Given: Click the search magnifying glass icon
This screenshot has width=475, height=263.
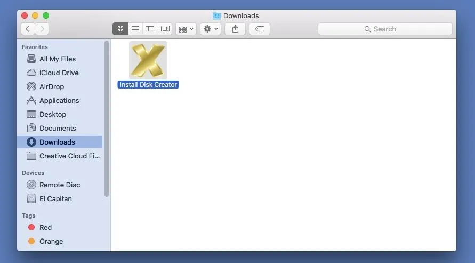Looking at the screenshot, I should click(367, 29).
